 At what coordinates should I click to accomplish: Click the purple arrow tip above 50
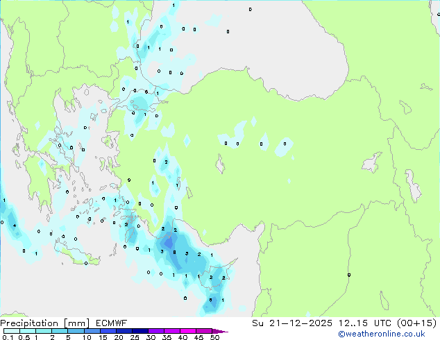tap(220, 331)
